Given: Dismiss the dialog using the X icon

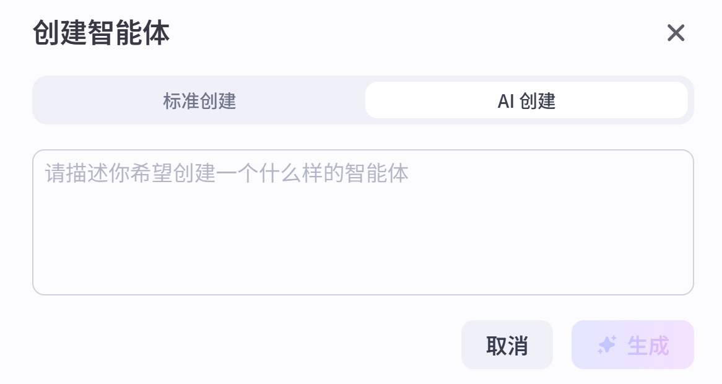Looking at the screenshot, I should 676,33.
